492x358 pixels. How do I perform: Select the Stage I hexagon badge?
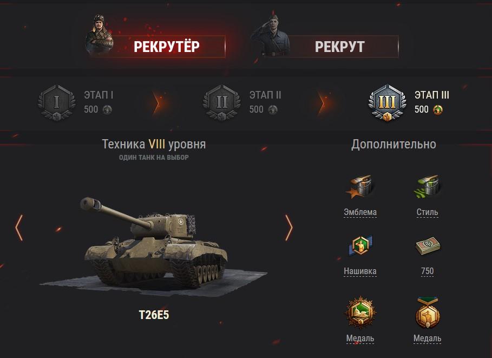coord(56,102)
